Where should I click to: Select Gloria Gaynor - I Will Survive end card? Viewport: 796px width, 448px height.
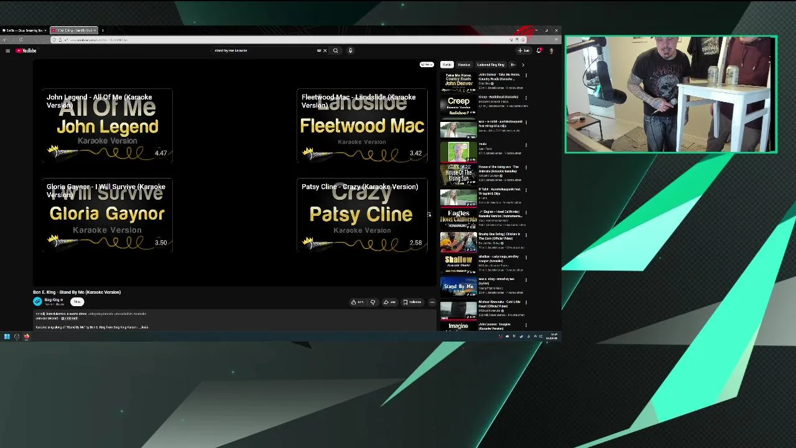coord(107,215)
